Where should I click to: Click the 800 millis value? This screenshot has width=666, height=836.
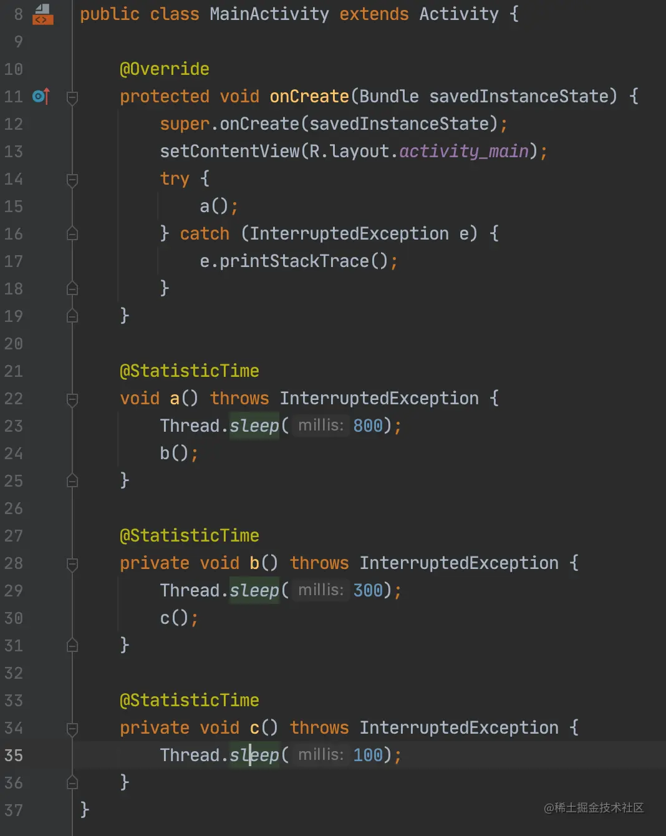(368, 425)
